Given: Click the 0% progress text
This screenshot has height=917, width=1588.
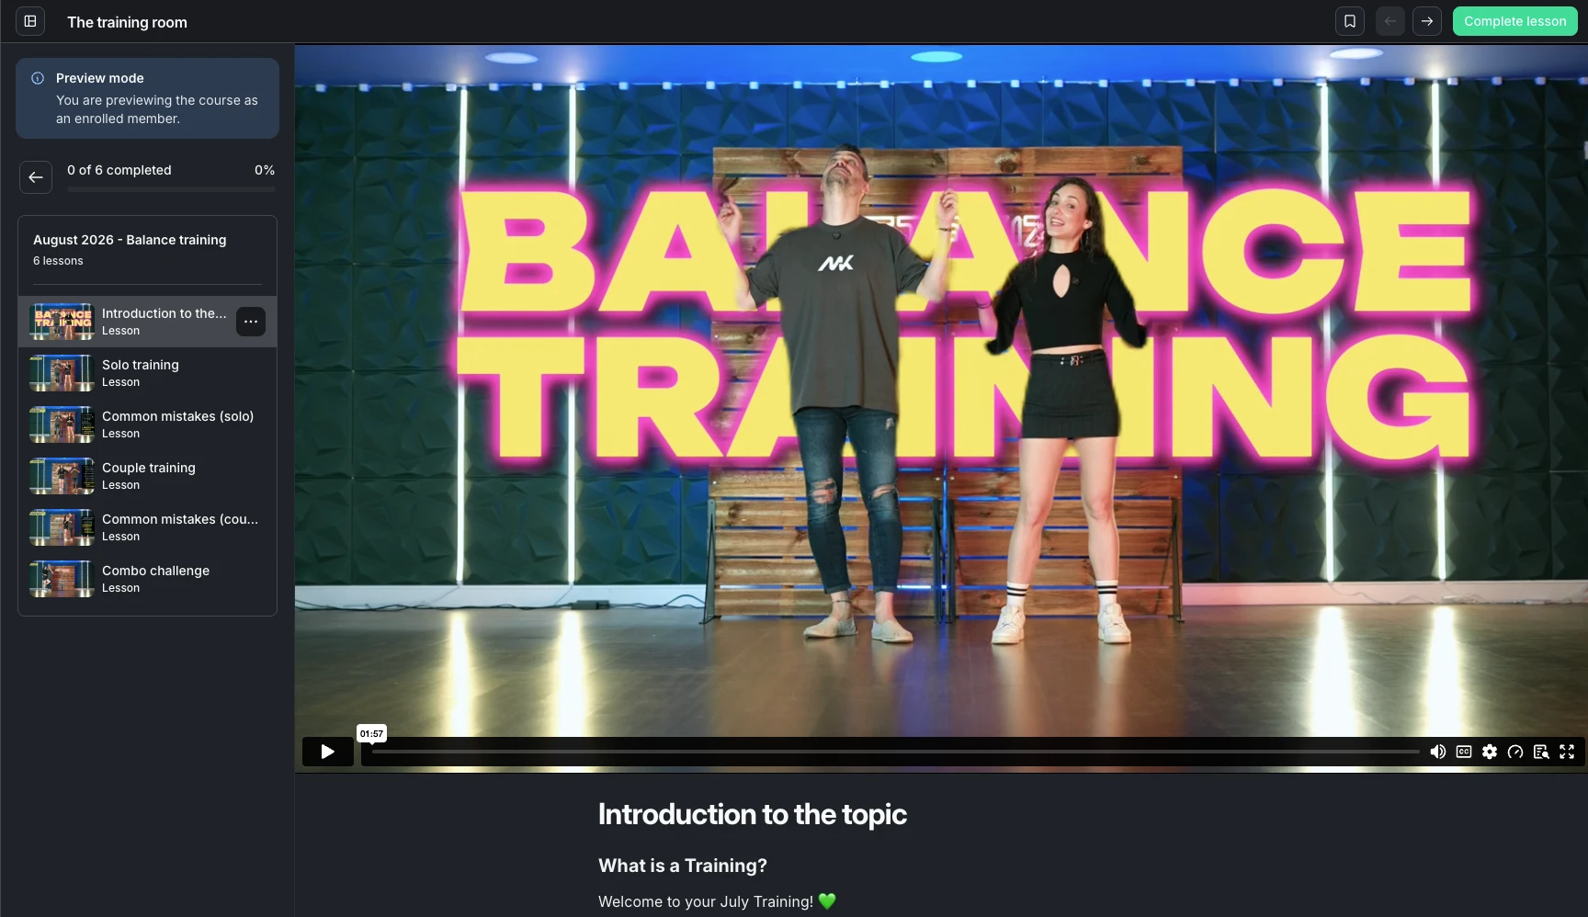Looking at the screenshot, I should tap(265, 170).
